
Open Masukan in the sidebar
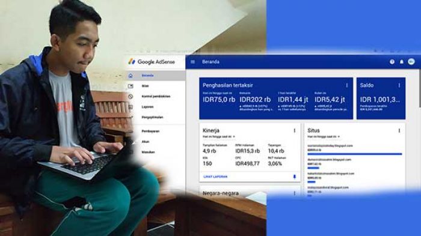click(x=148, y=152)
